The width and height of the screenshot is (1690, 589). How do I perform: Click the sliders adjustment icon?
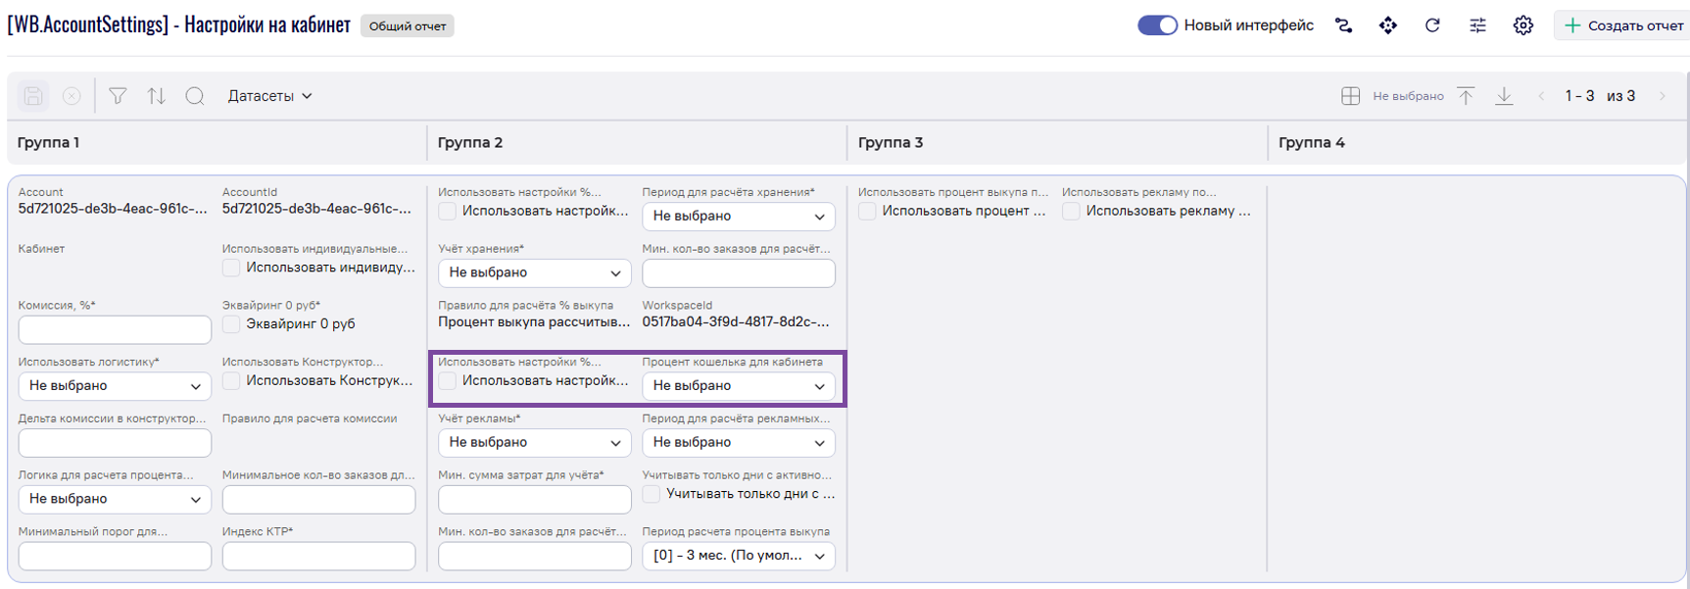coord(1477,25)
